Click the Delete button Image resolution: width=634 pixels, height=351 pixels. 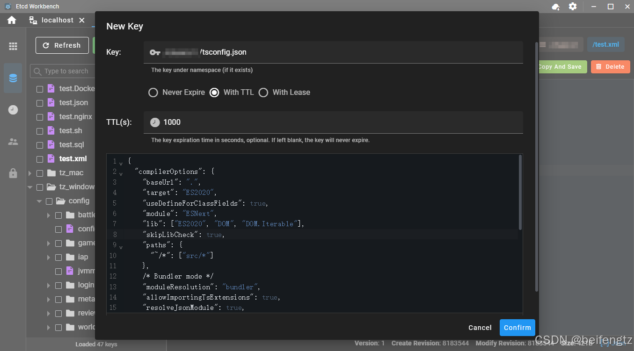point(611,67)
